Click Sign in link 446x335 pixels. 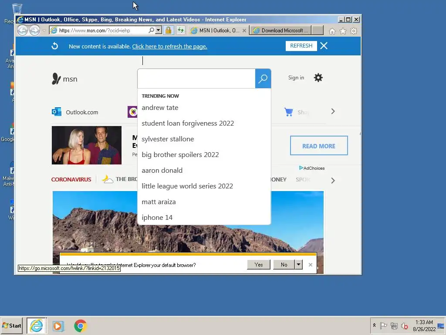[296, 78]
